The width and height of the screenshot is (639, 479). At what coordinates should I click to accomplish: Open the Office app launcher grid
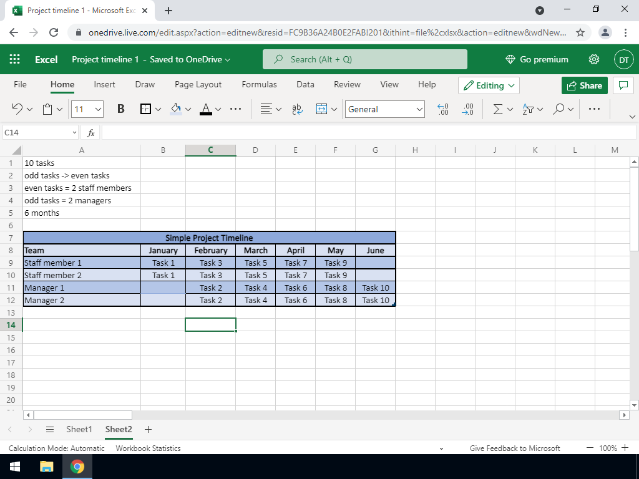pos(15,59)
